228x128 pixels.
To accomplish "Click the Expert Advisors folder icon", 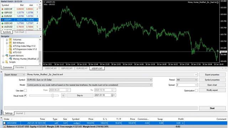I will tap(7, 55).
